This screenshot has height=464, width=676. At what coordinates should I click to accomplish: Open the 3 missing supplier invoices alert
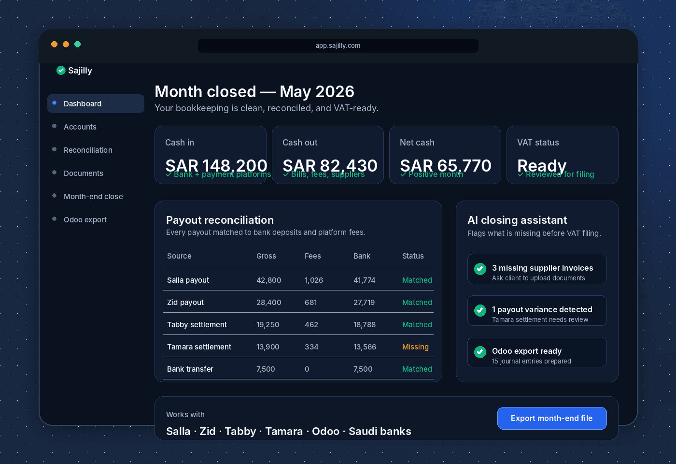tap(537, 269)
